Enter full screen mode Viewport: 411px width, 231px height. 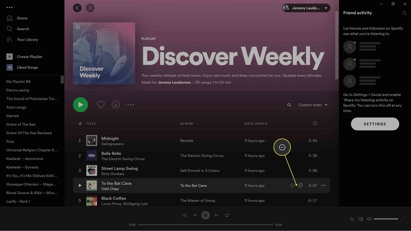pos(403,219)
